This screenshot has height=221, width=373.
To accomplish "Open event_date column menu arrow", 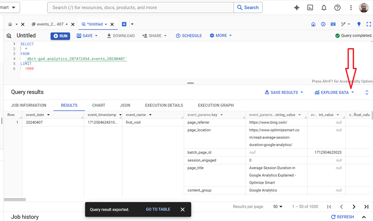I will (48, 115).
